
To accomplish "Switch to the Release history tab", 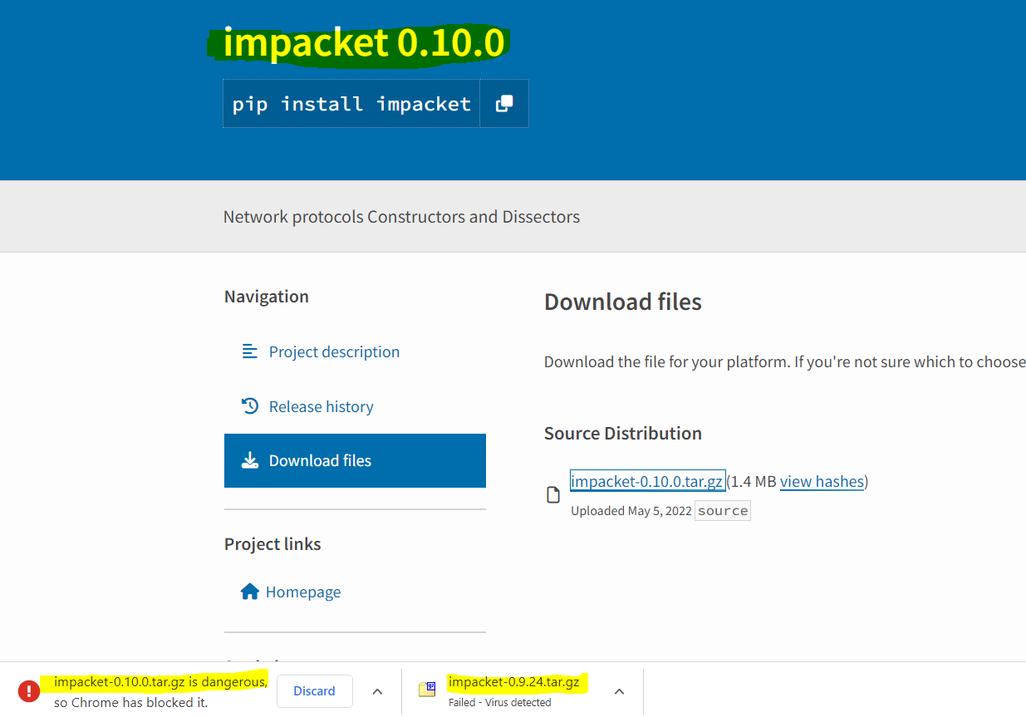I will pos(321,407).
